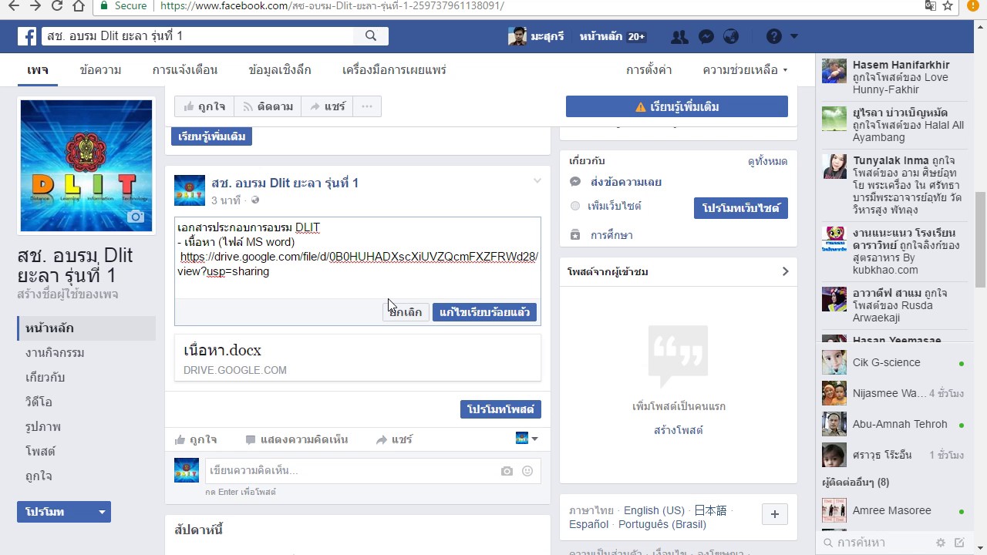Screen dimensions: 987x555
Task: Click the browser back arrow
Action: pos(13,6)
